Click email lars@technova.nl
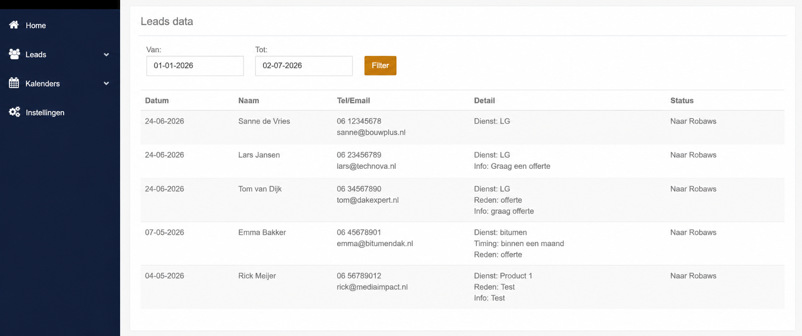The image size is (802, 336). click(366, 166)
